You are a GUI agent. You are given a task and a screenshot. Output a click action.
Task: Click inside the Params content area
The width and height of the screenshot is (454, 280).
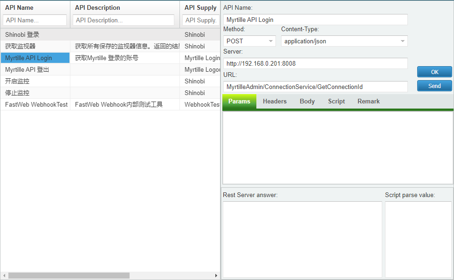pos(337,148)
